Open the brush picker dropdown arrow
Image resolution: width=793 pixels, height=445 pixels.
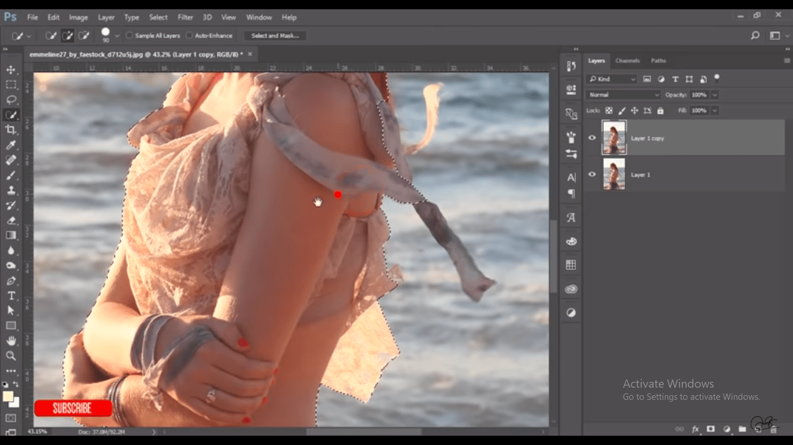[x=117, y=35]
